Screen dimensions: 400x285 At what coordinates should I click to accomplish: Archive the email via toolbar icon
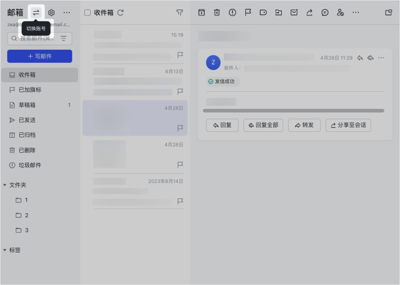coord(202,13)
